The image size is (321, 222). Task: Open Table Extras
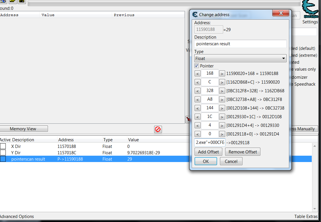click(306, 217)
